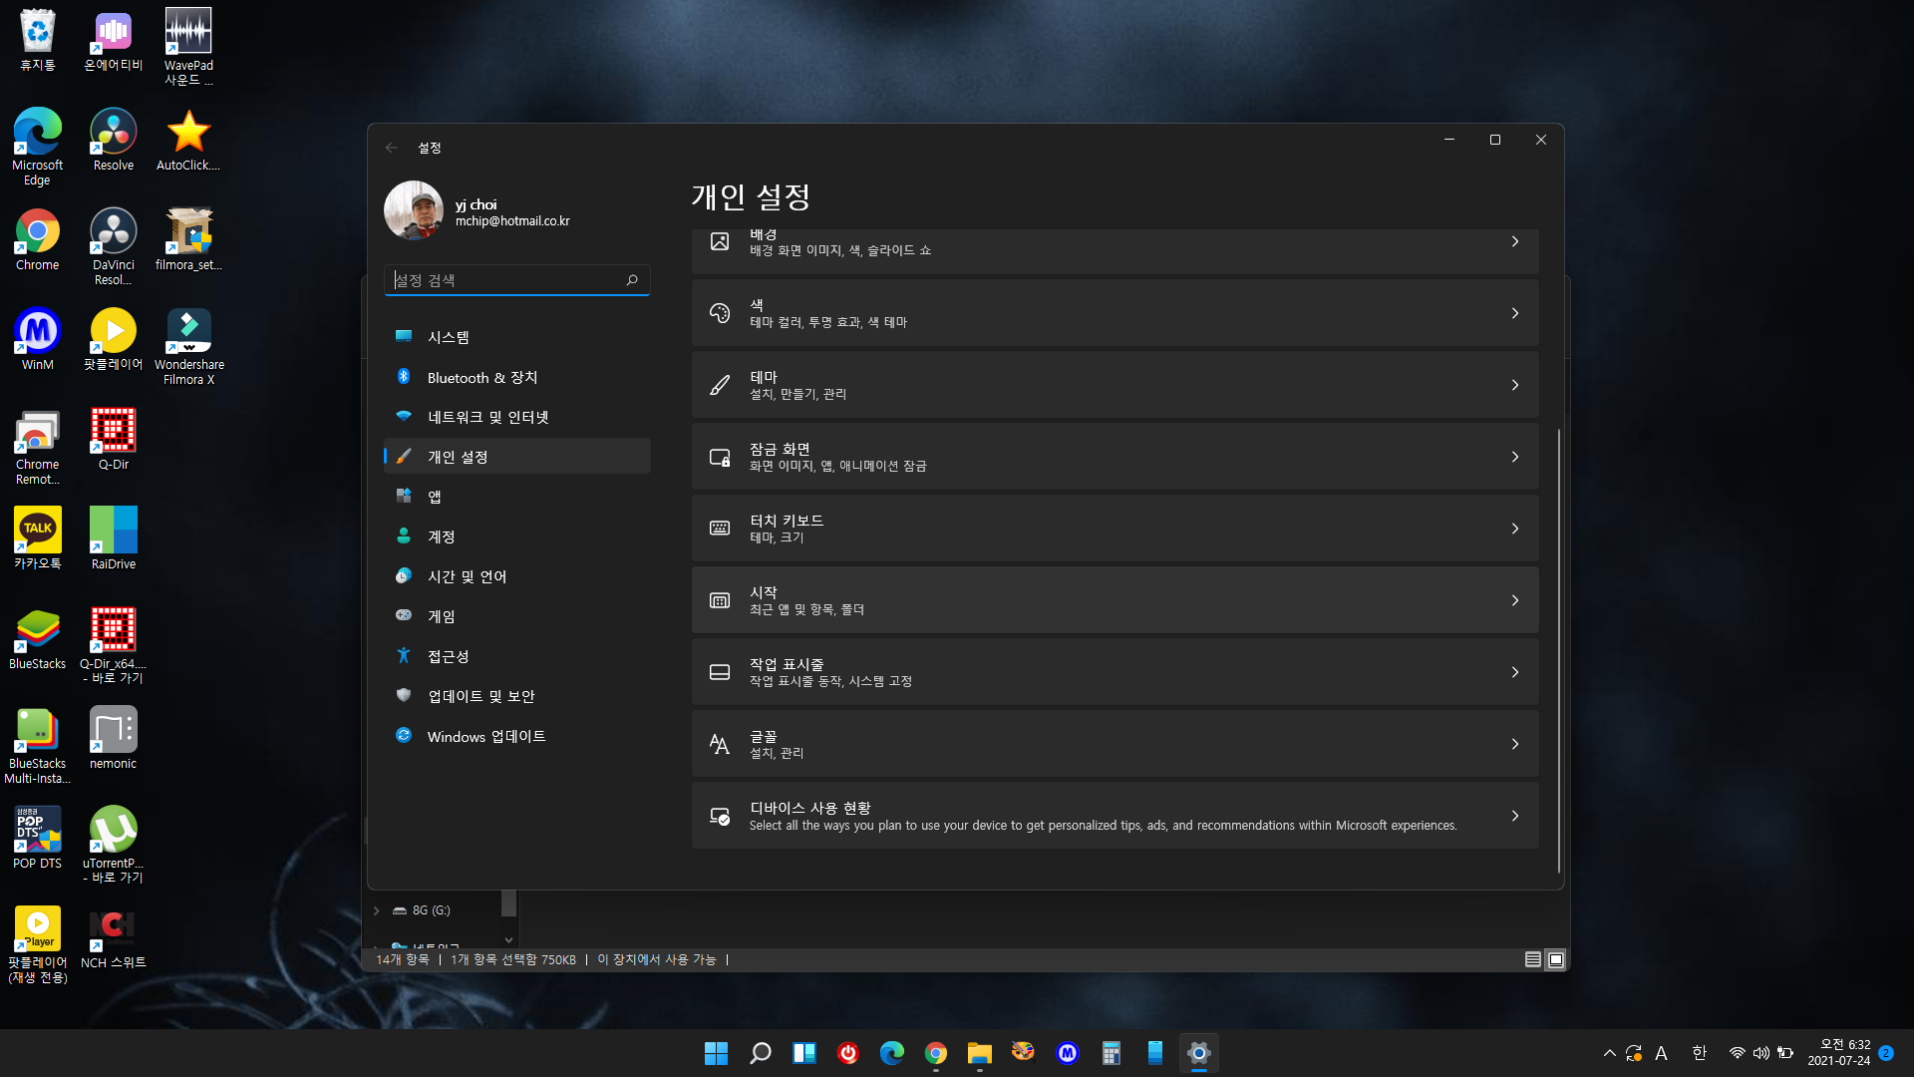Click the search magnifier in the settings search box
The width and height of the screenshot is (1914, 1077).
(x=632, y=280)
